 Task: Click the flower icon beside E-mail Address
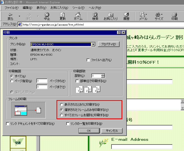[104, 142]
